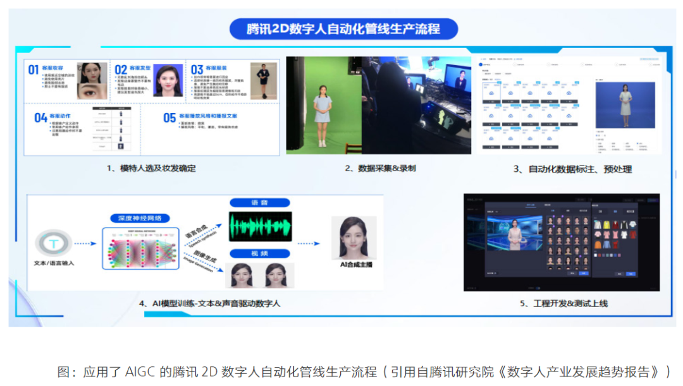Select the 02 客服发型 heading
The height and width of the screenshot is (386, 683).
[132, 69]
